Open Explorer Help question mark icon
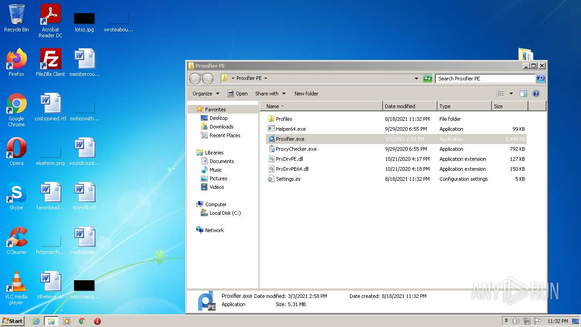The image size is (581, 327). (536, 94)
